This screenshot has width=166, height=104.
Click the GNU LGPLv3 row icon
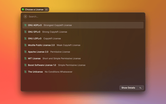coord(25,38)
